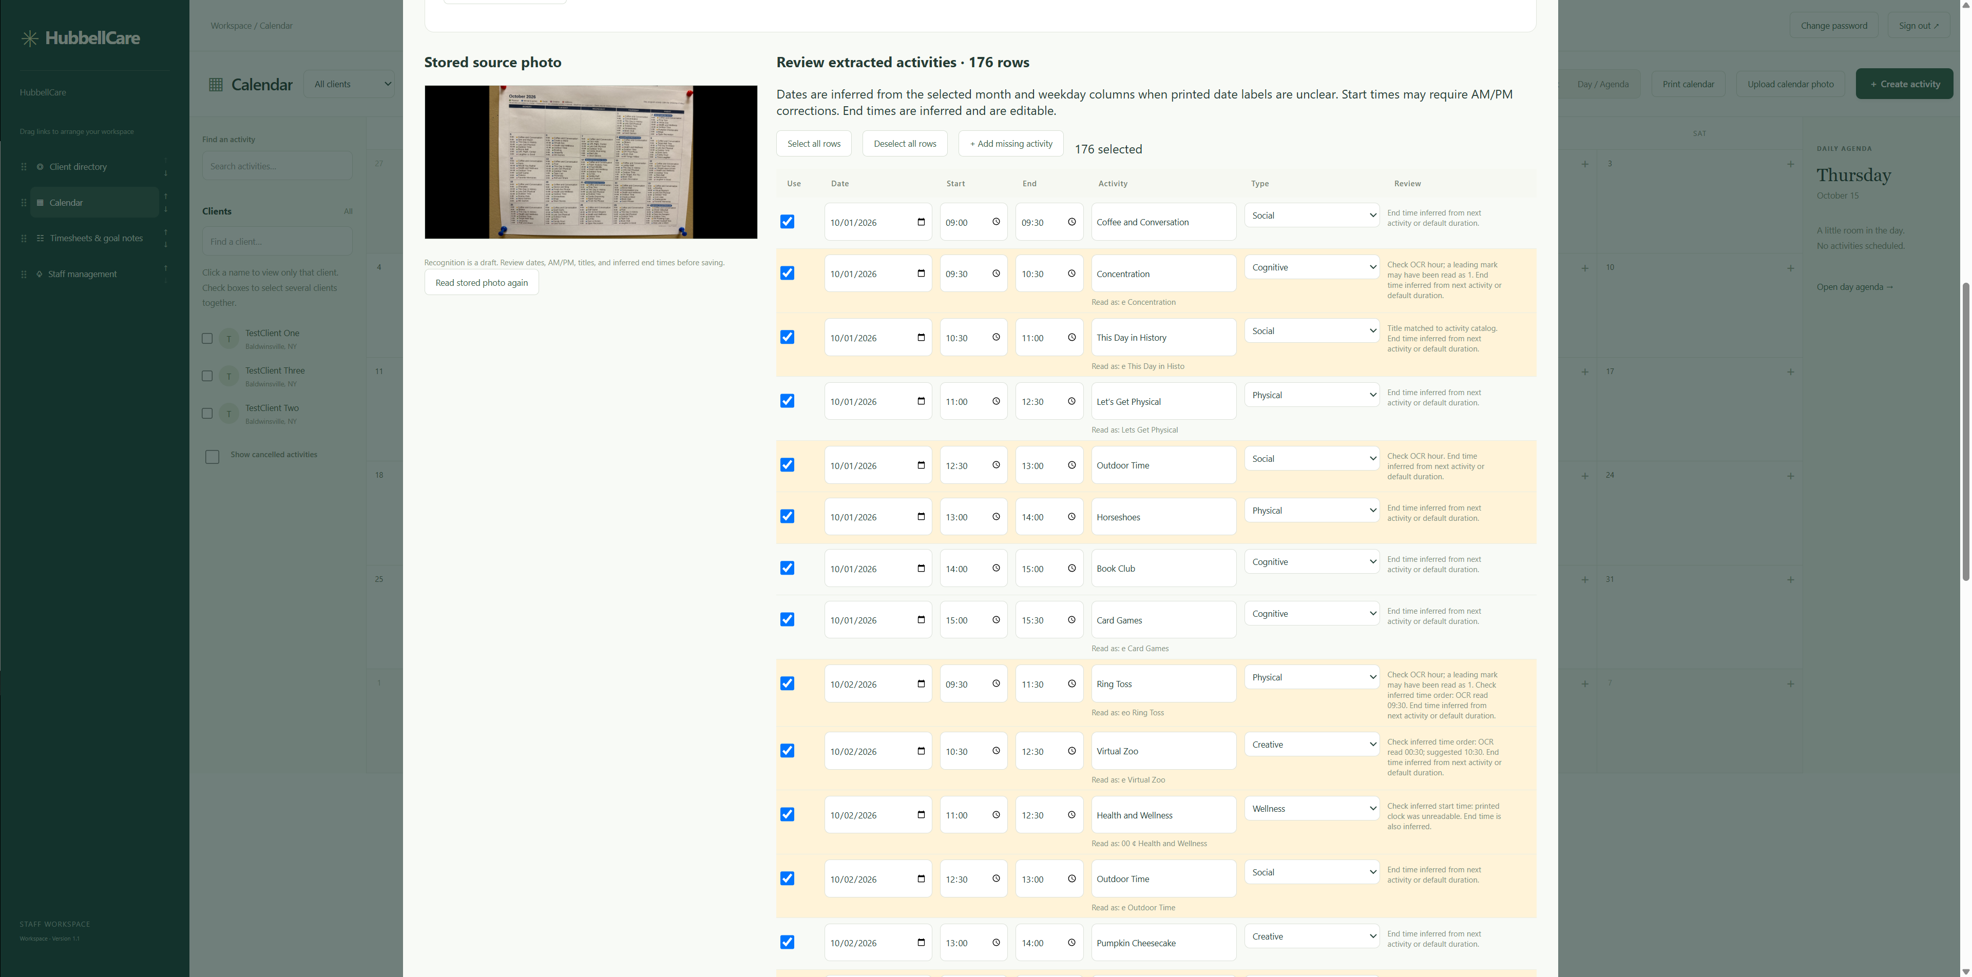Screen dimensions: 1972x977
Task: Click the Find a client input field
Action: (x=277, y=242)
